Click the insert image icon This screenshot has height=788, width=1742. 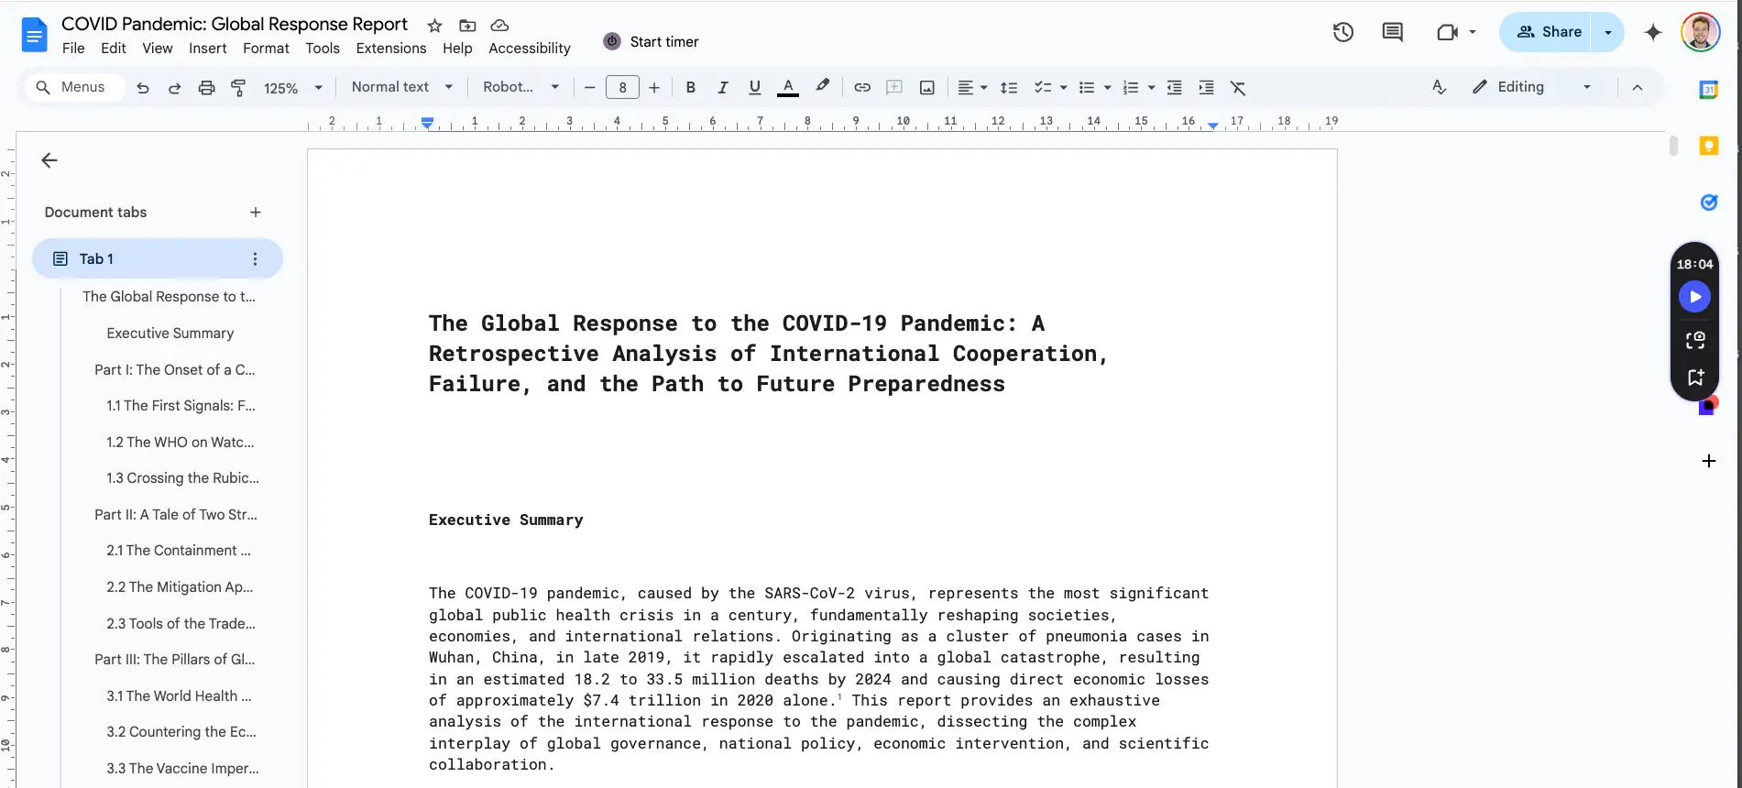[x=926, y=88]
